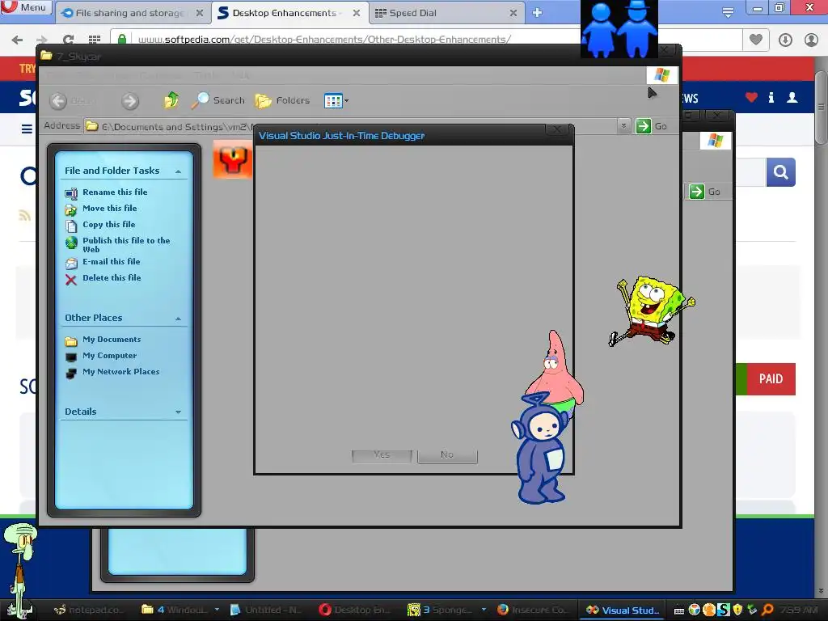
Task: Click the Opera tab menu icon
Action: [x=728, y=13]
